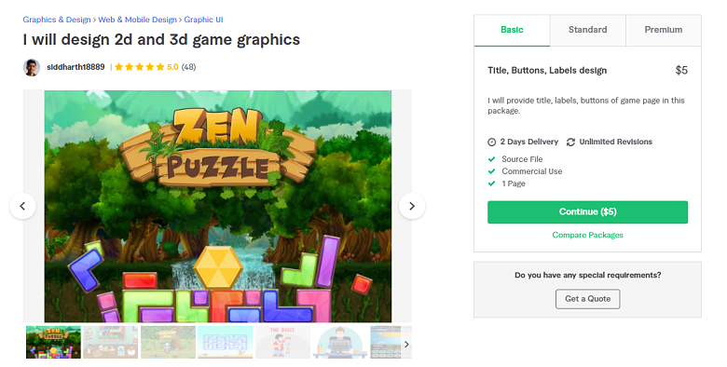Open the Compare Packages link

pyautogui.click(x=587, y=235)
